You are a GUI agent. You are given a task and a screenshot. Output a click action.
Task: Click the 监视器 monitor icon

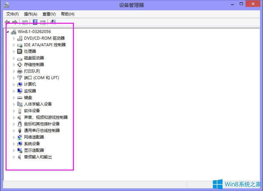coord(19,91)
